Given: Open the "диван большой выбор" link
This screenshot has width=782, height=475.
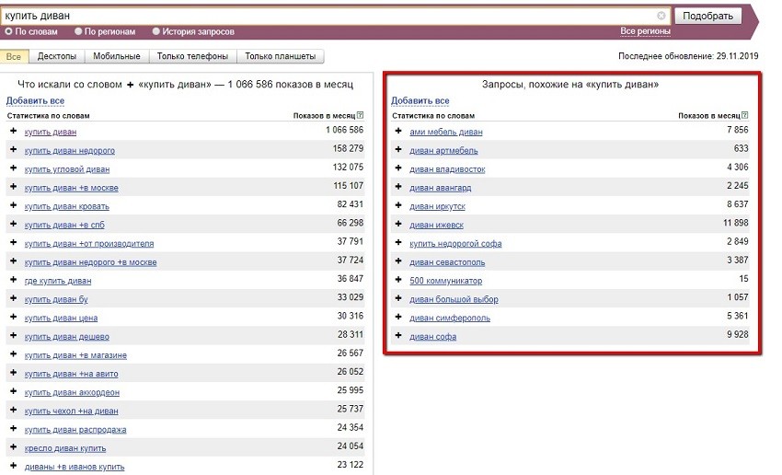Looking at the screenshot, I should pos(454,299).
